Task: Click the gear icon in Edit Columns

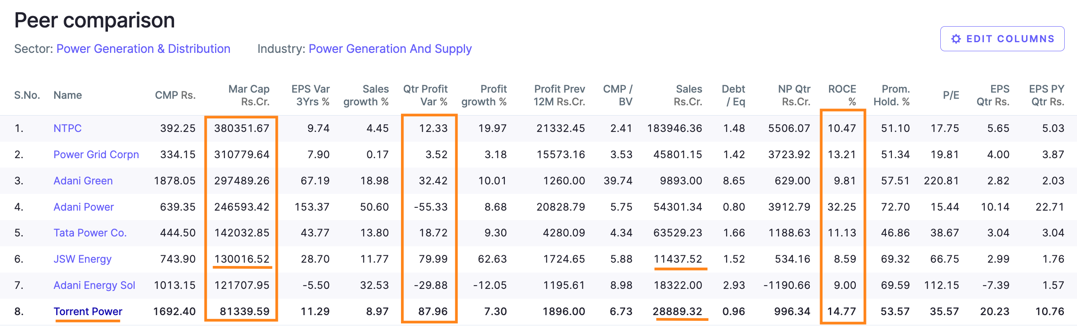Action: coord(956,39)
